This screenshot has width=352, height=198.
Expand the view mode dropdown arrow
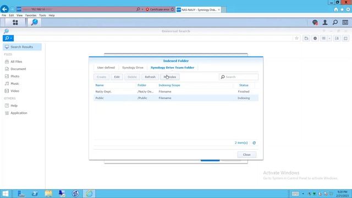[x=329, y=38]
